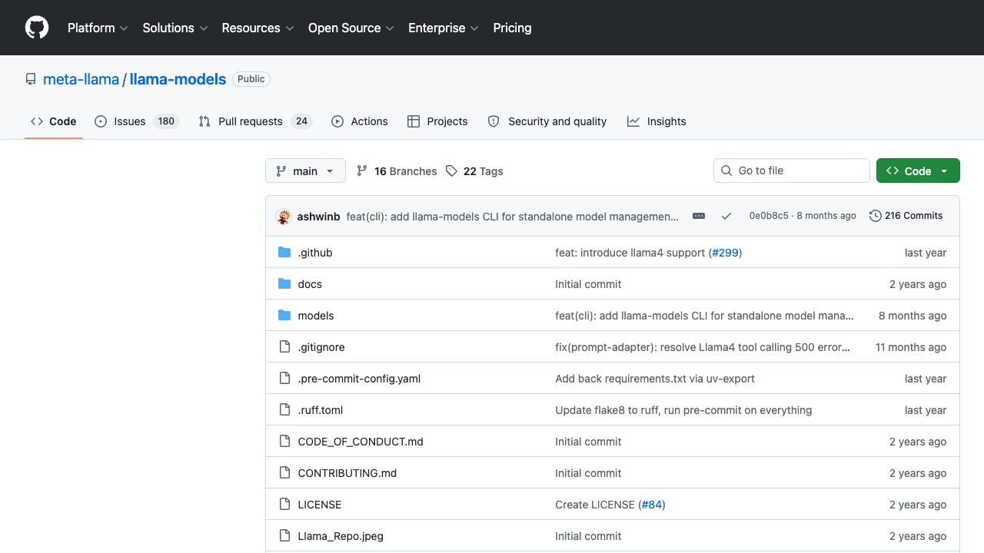Open the Platform dropdown menu

coord(96,28)
